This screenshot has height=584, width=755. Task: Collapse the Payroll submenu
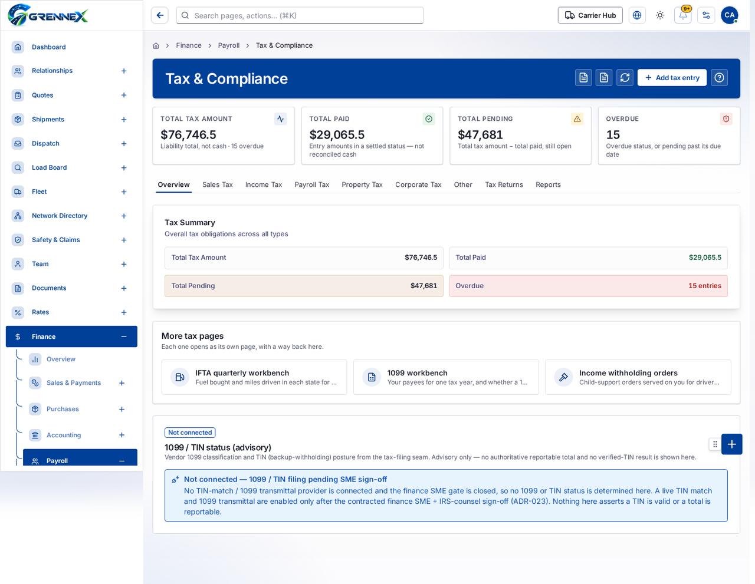[122, 461]
